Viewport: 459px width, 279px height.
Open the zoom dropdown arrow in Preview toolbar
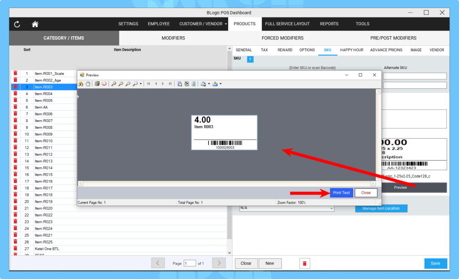point(141,84)
